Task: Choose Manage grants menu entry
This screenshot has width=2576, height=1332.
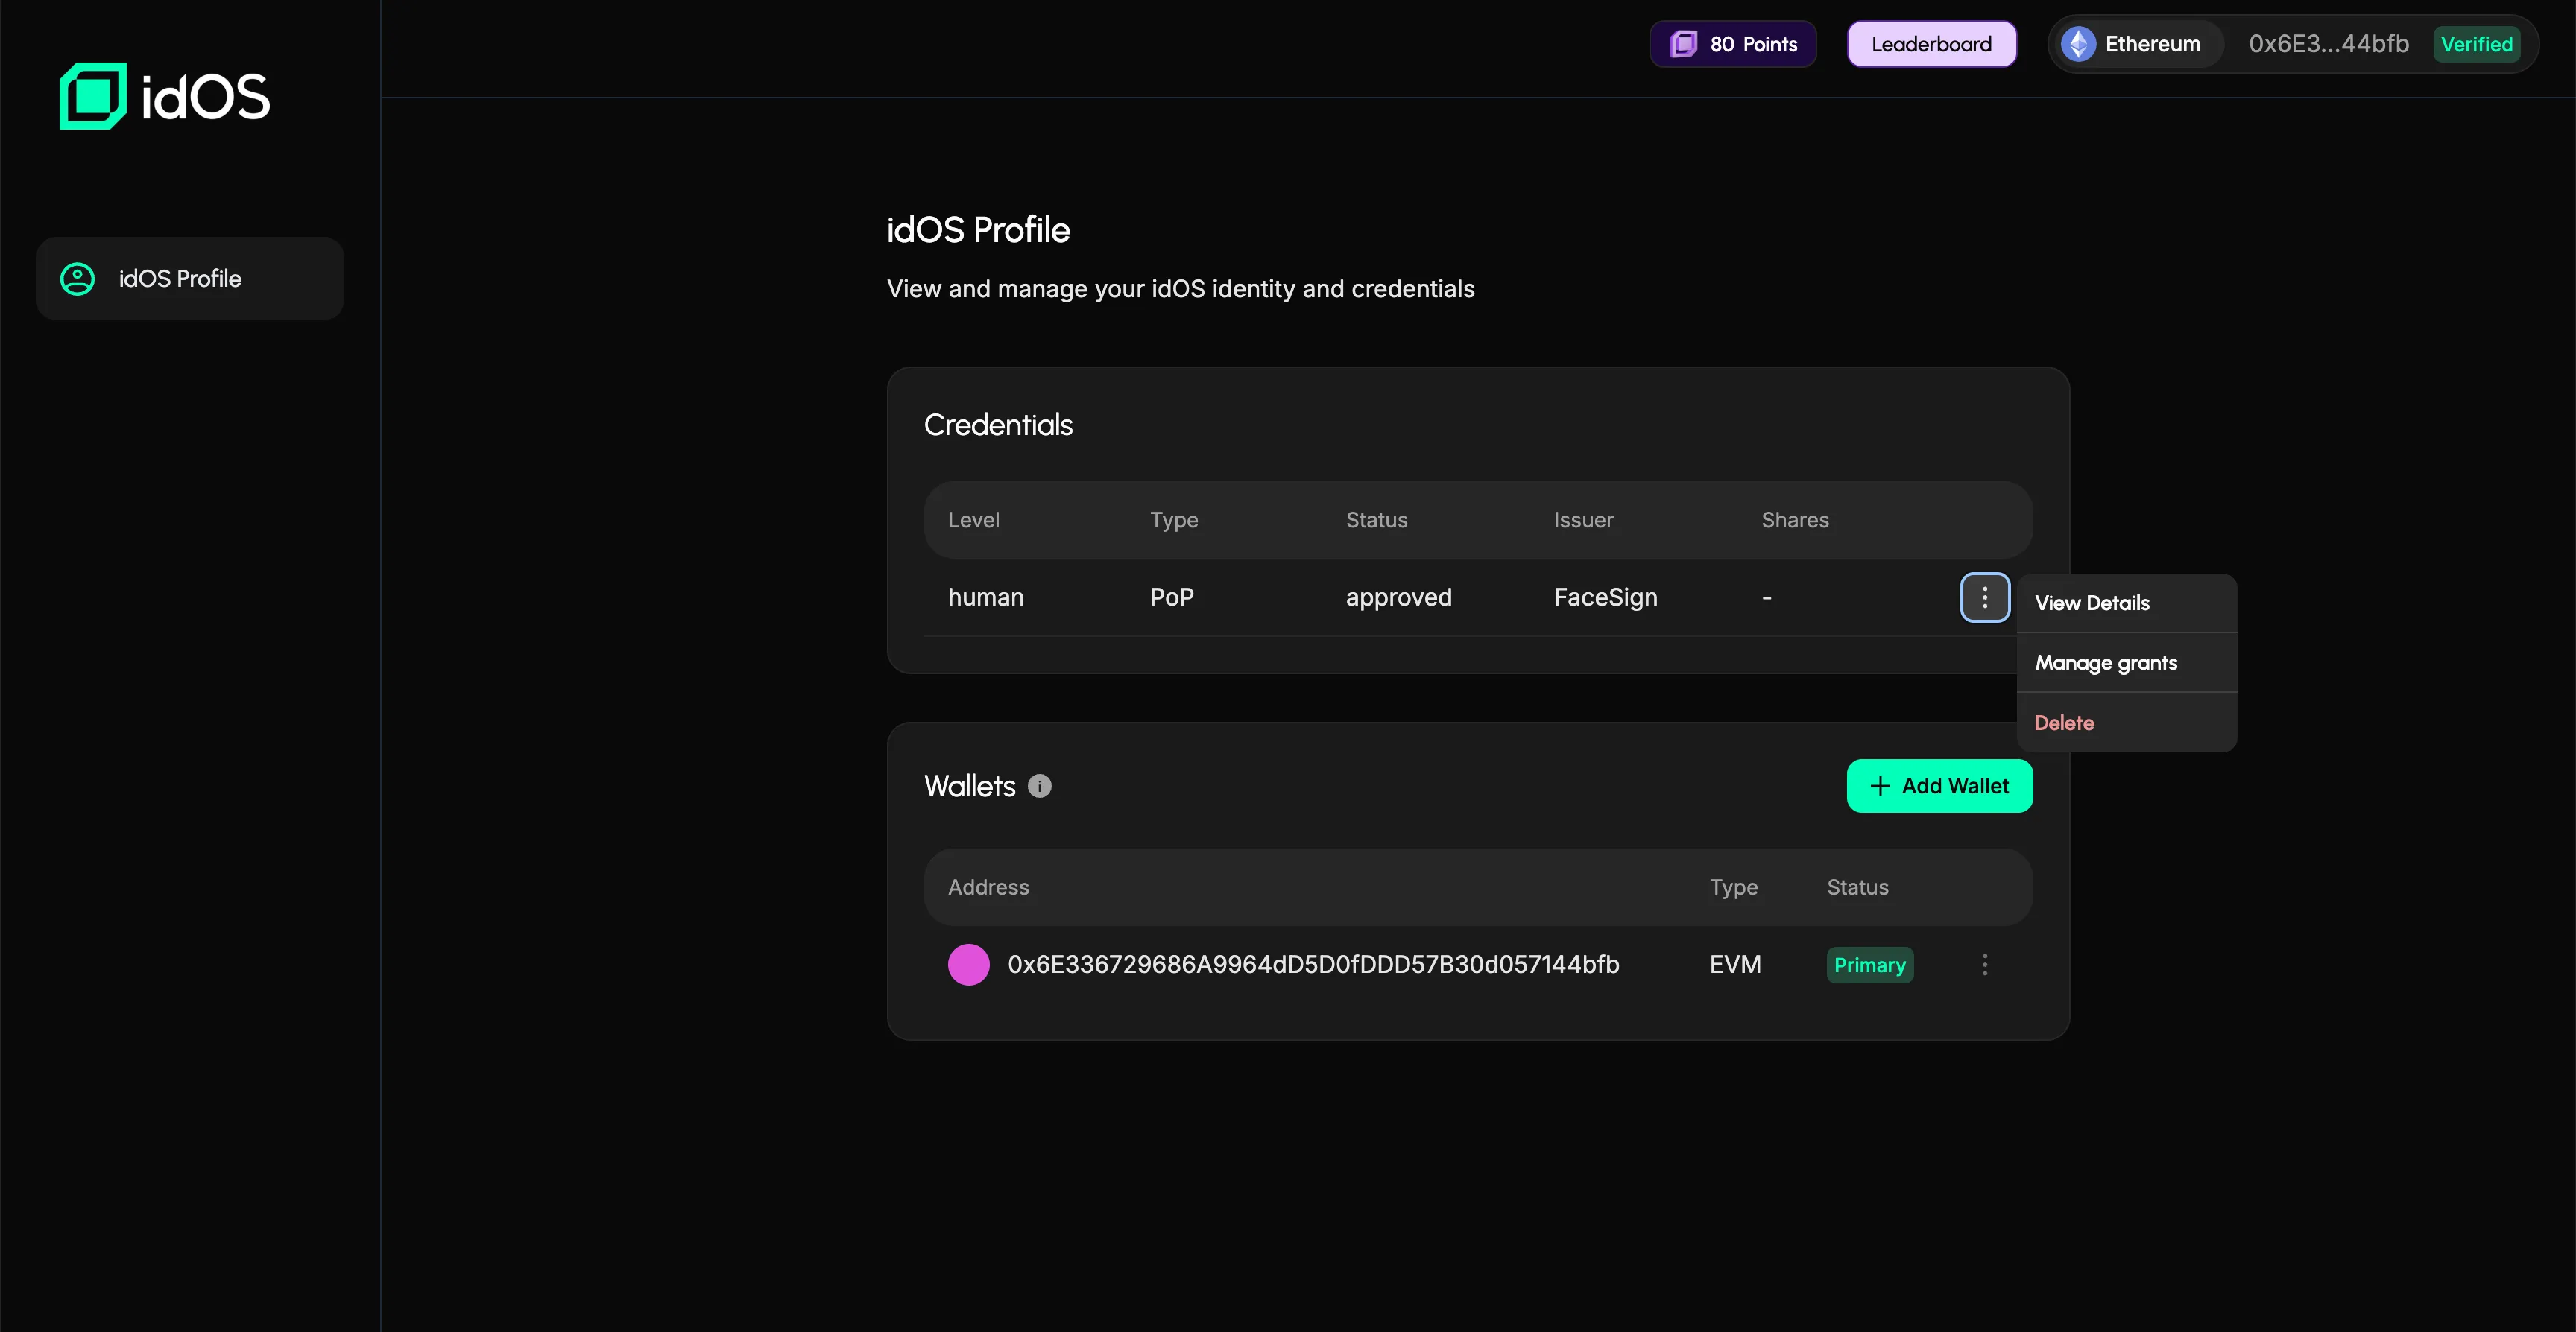Action: (x=2106, y=662)
